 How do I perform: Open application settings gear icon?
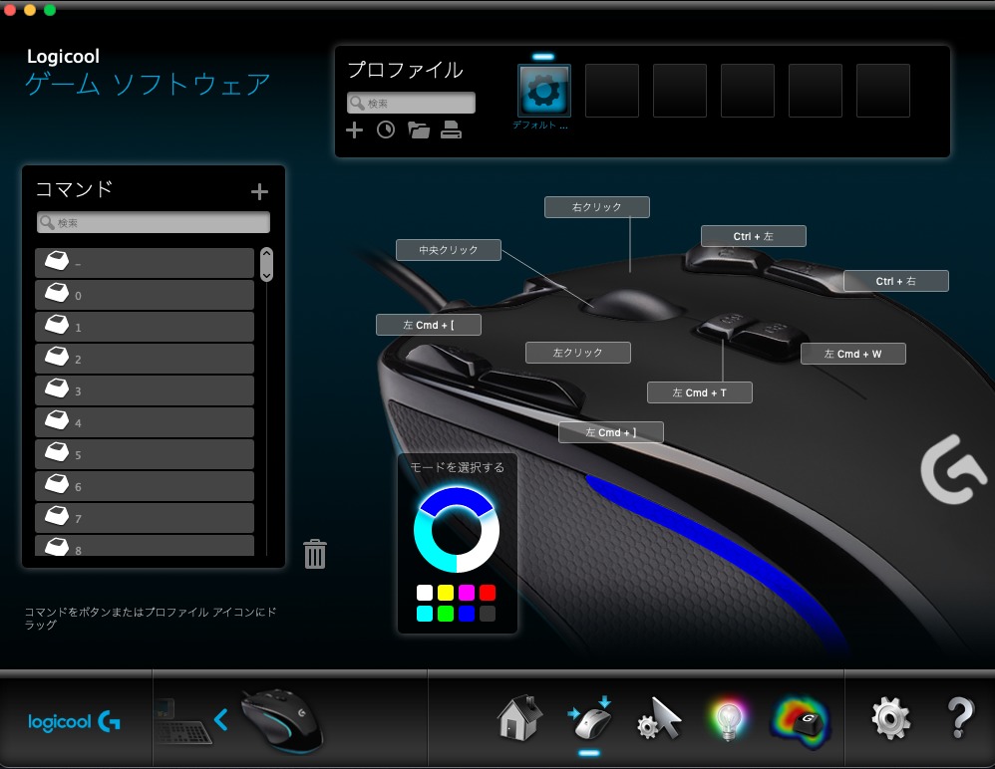coord(891,718)
